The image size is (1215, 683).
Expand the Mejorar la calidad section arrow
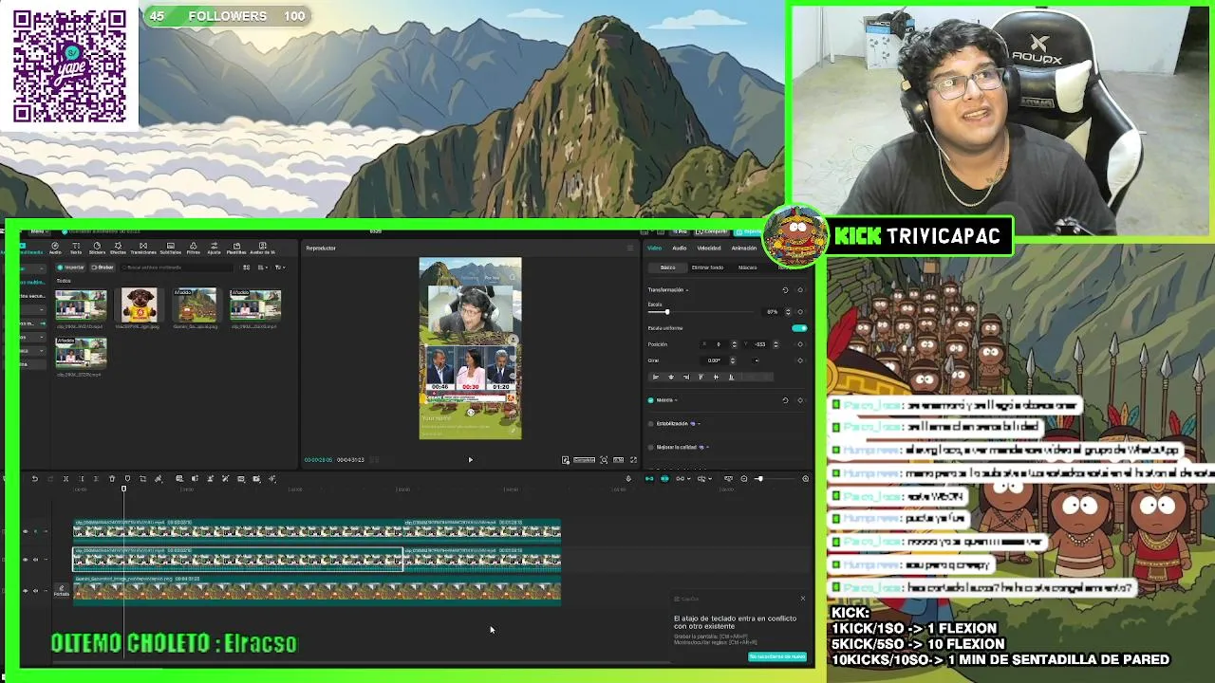[708, 448]
